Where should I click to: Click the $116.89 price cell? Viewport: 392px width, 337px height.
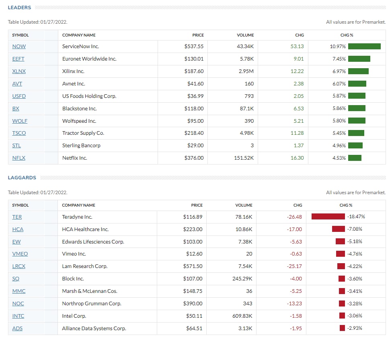(193, 217)
